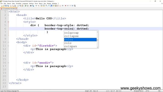Open the Language menu
This screenshot has width=163, height=92.
click(25, 4)
